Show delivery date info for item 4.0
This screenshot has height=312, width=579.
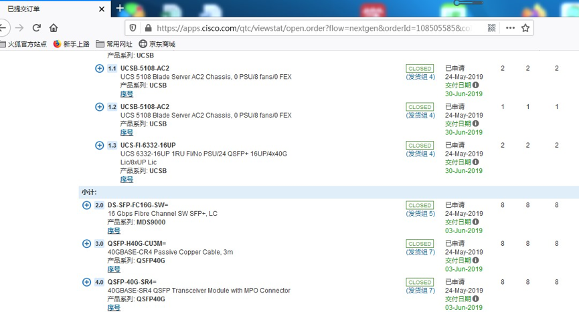coord(476,299)
